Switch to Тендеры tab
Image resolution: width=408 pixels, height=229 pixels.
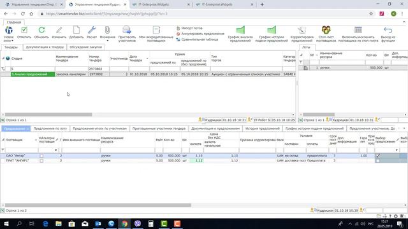(11, 47)
